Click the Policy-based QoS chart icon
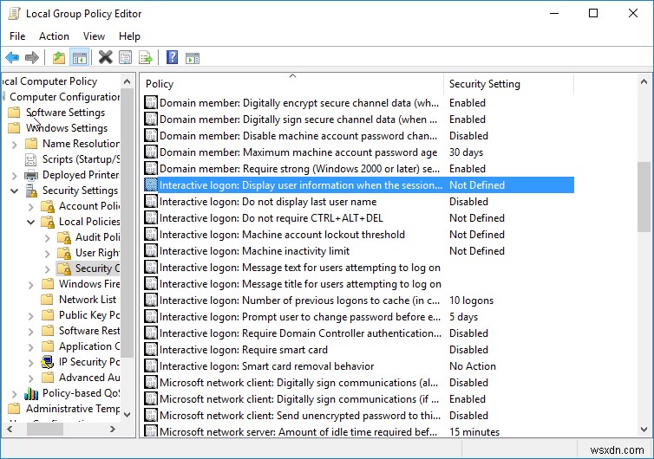Image resolution: width=654 pixels, height=459 pixels. click(x=31, y=393)
